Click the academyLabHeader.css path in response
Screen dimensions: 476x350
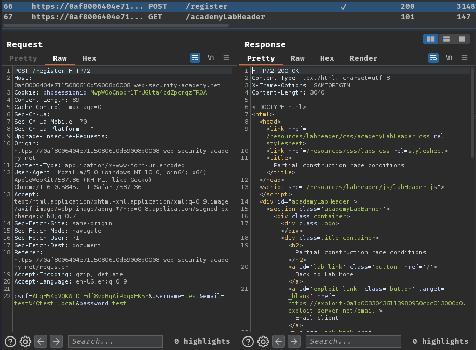(x=348, y=136)
